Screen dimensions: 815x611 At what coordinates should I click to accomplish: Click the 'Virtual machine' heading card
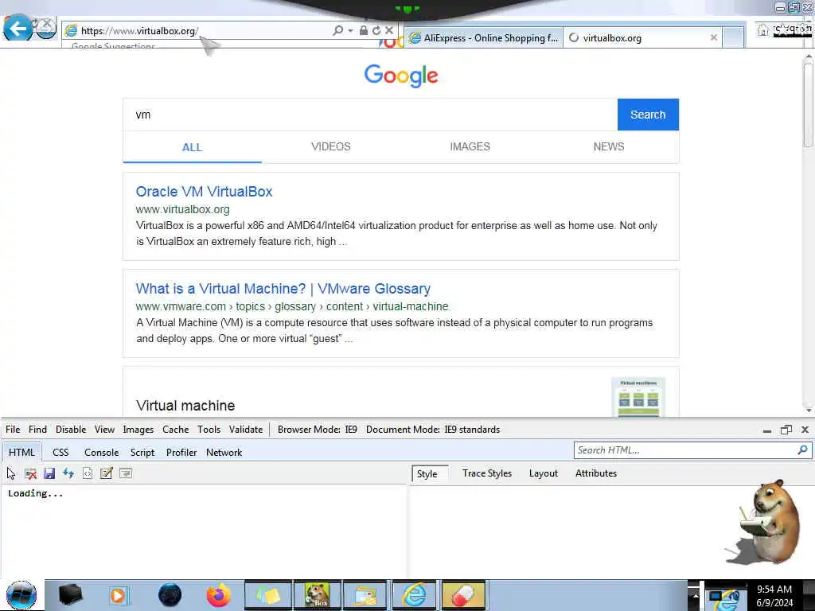click(185, 406)
